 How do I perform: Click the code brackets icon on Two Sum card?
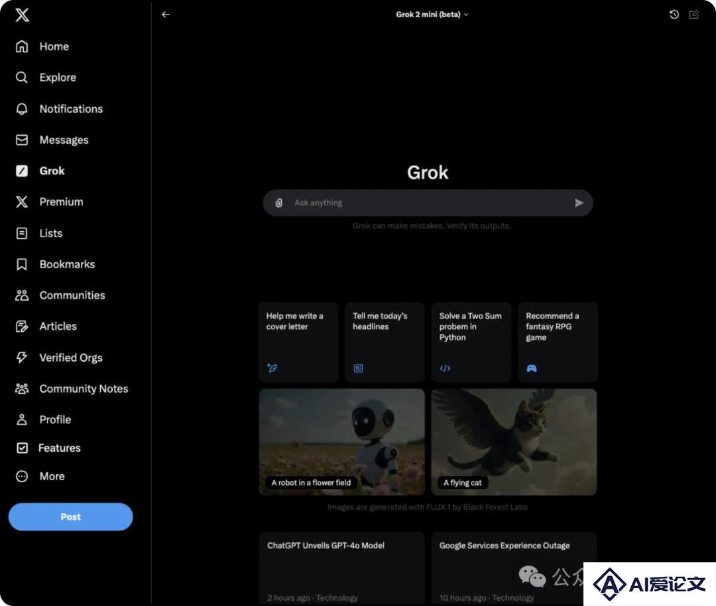click(446, 368)
